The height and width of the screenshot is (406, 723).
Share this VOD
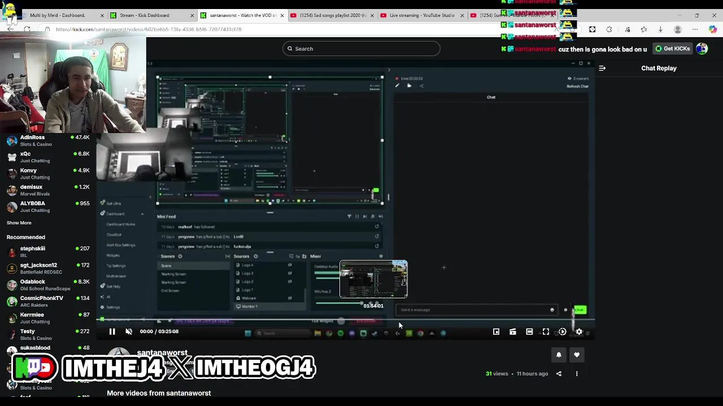tap(559, 373)
